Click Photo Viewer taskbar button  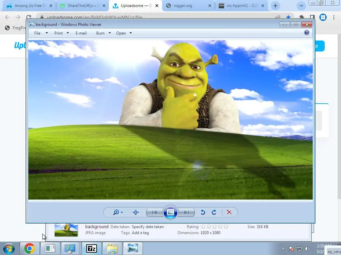pyautogui.click(x=133, y=248)
